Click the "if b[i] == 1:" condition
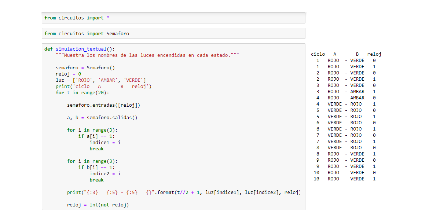 pyautogui.click(x=96, y=168)
